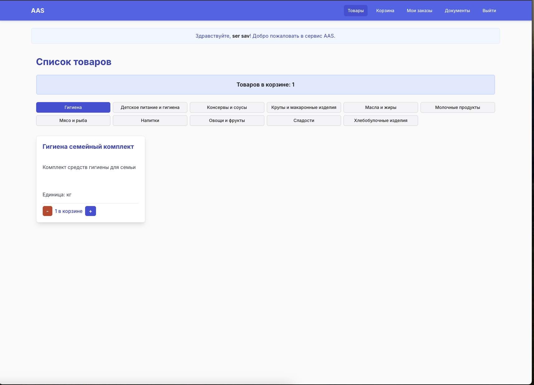534x385 pixels.
Task: Click the AAS logo in the header
Action: [x=38, y=11]
